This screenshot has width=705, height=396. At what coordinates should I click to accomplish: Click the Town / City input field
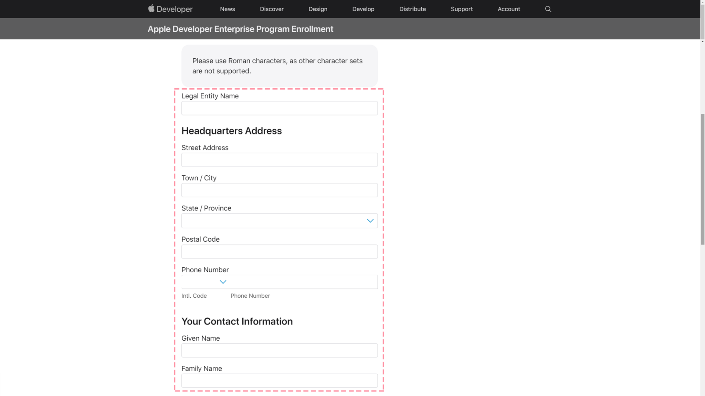coord(279,190)
